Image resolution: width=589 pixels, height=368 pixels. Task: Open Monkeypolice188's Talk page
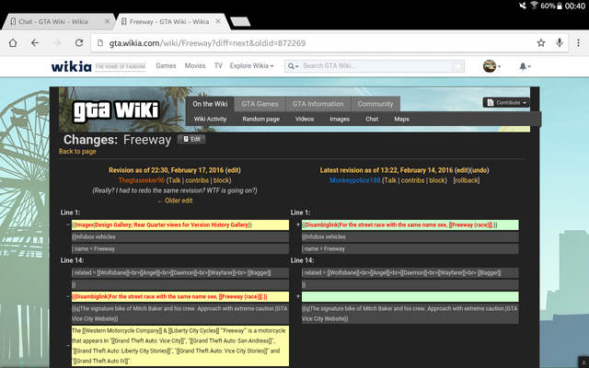(x=390, y=180)
